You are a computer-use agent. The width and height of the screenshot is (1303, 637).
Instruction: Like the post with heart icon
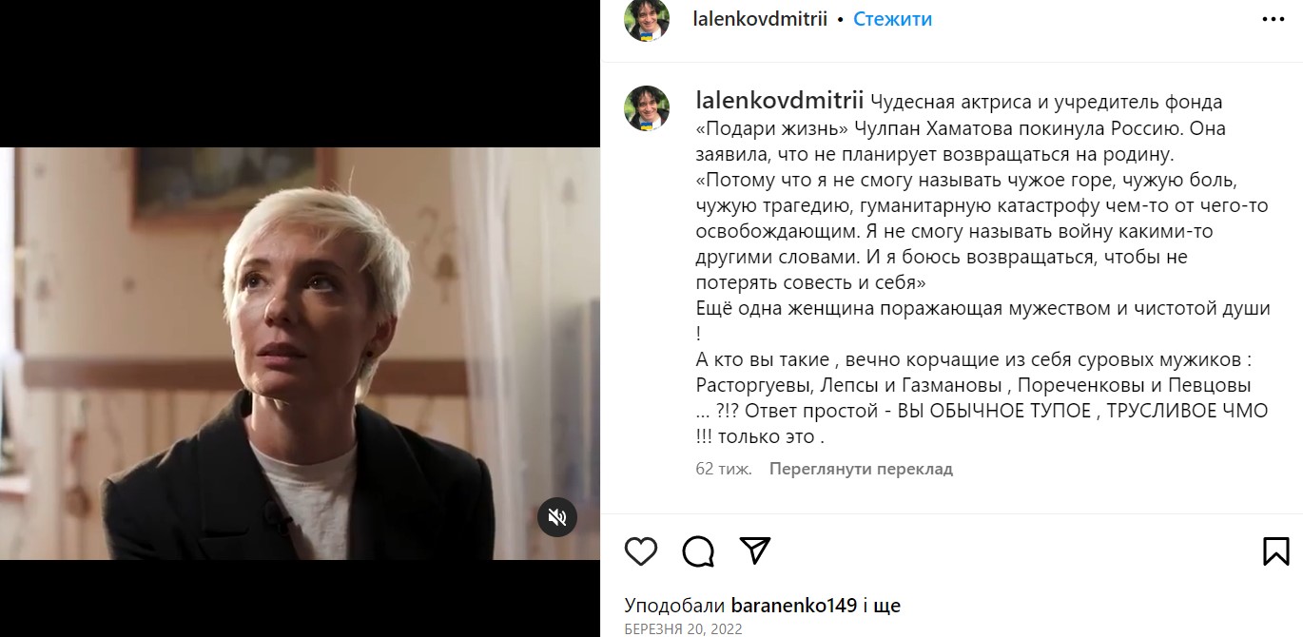pos(641,551)
